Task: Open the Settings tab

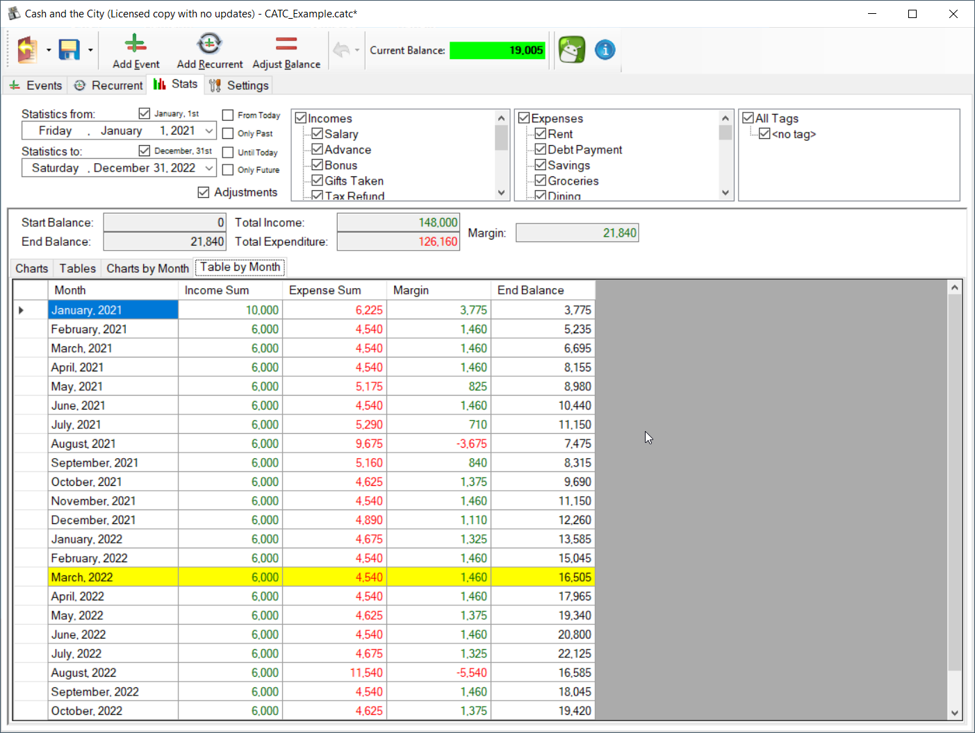Action: click(238, 85)
